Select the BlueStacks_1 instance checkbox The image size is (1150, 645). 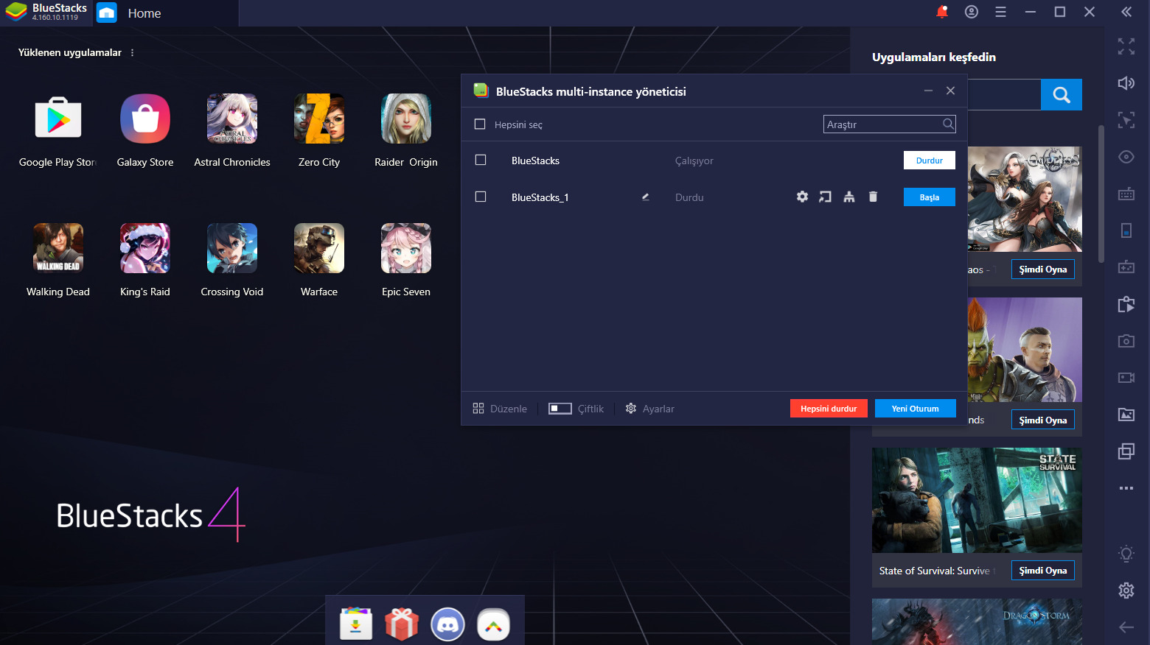pyautogui.click(x=481, y=197)
